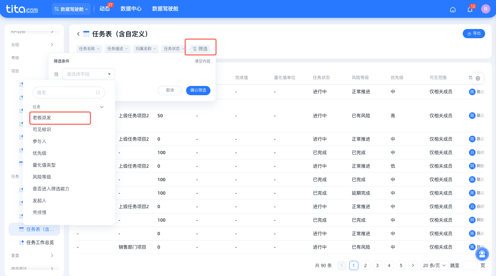Open the column settings gear above the table
Viewport: 496px width, 276px height.
coord(478,78)
